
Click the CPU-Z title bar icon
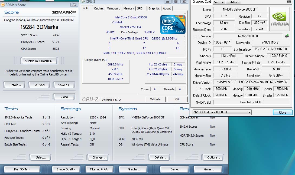tap(83, 1)
